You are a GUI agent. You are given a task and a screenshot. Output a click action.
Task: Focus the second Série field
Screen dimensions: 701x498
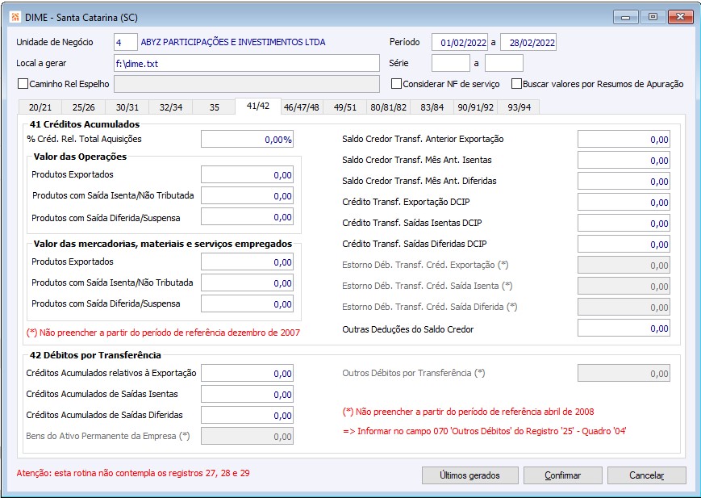tap(504, 63)
